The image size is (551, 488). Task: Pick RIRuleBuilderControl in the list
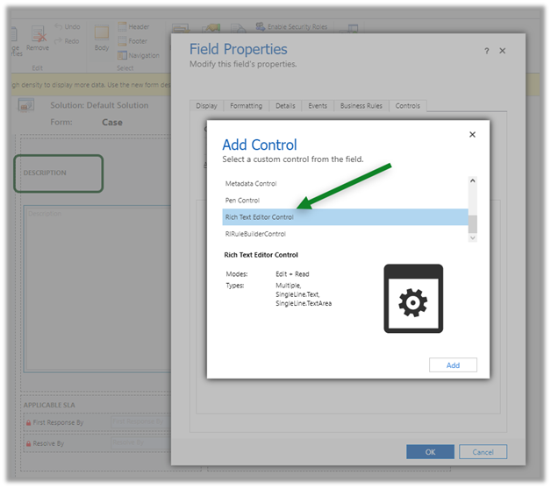pyautogui.click(x=255, y=234)
